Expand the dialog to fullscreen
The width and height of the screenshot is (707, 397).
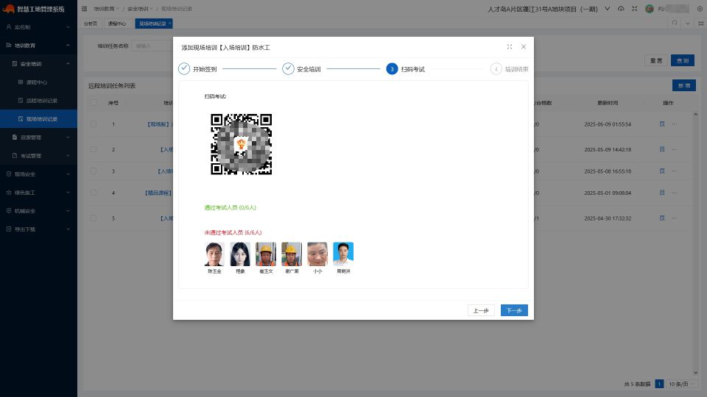coord(510,47)
